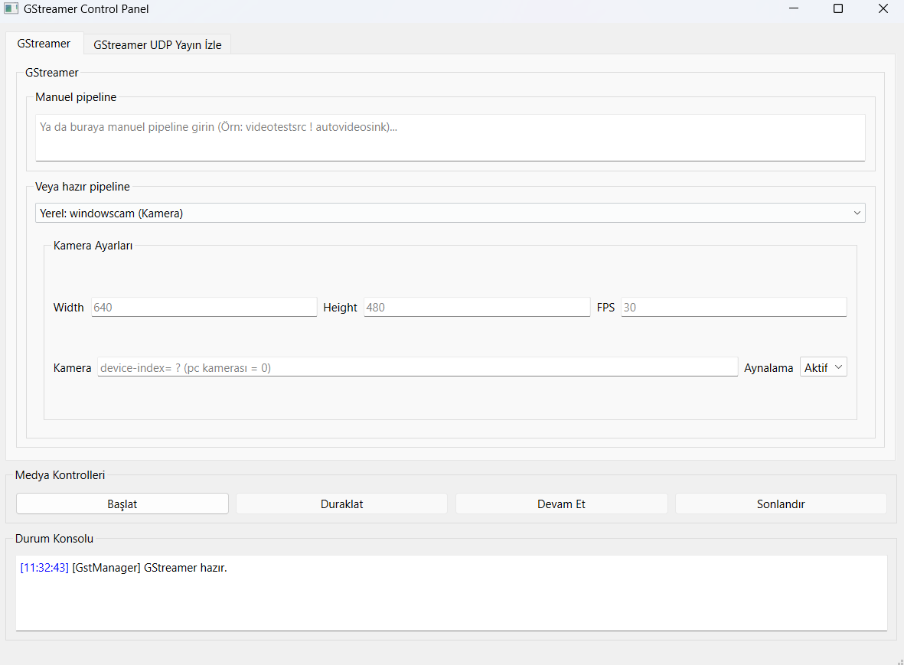
Task: Click the GStreamer Control Panel title text
Action: click(x=86, y=9)
